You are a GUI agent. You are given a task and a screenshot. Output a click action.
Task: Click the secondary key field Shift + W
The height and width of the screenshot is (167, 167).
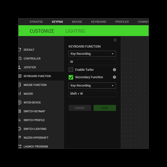click(92, 94)
